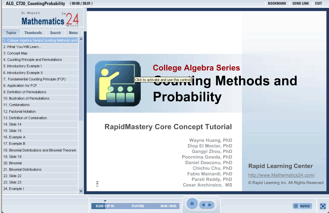Click the teacher presentation icon on slide
329x213 pixels.
(118, 84)
